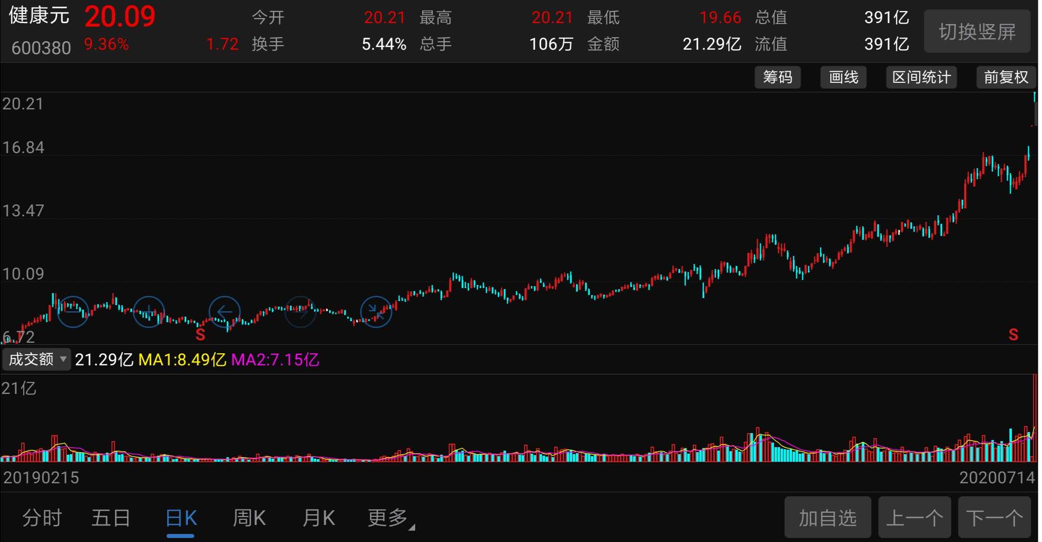Click the zoom in plus circle icon
Viewport: 1042px width, 542px height.
coord(149,312)
